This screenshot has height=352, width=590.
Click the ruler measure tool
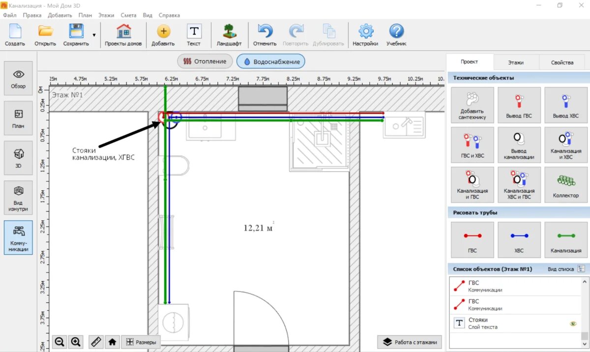pyautogui.click(x=96, y=342)
